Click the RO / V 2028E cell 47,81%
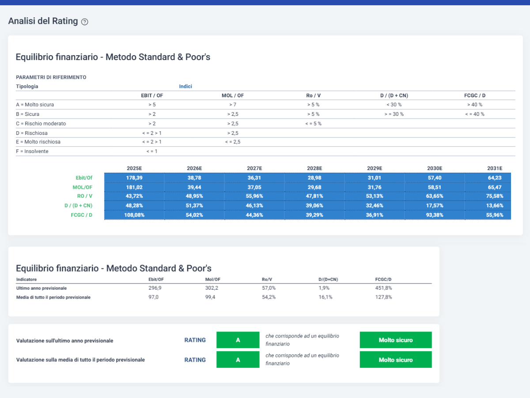The height and width of the screenshot is (398, 530). point(314,196)
